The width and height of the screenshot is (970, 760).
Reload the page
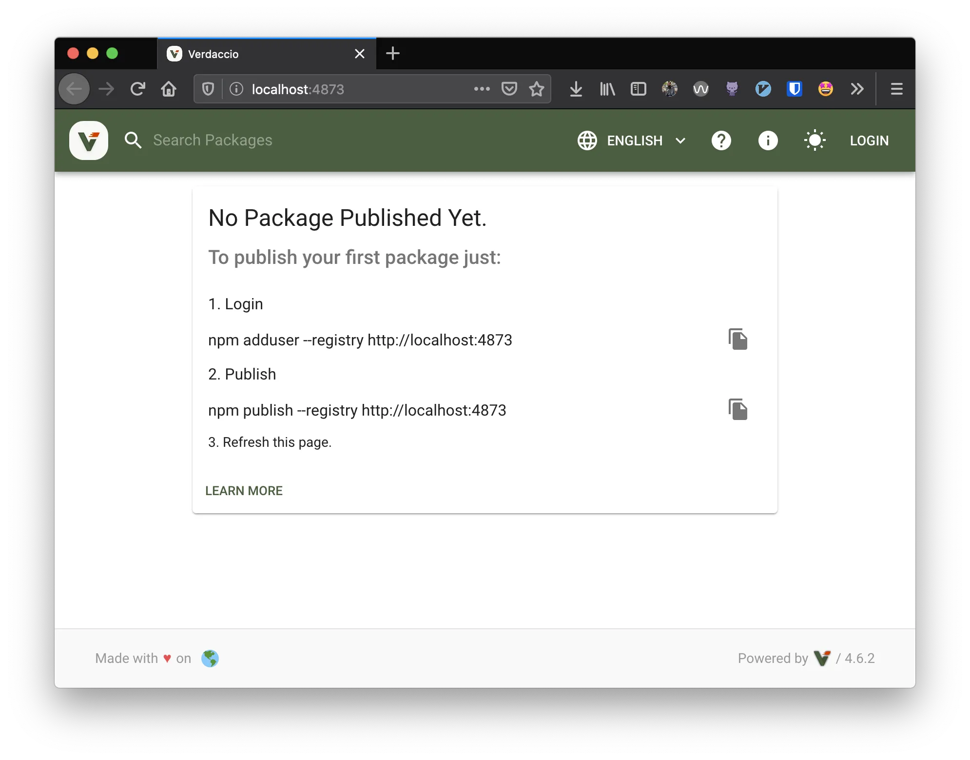(138, 89)
